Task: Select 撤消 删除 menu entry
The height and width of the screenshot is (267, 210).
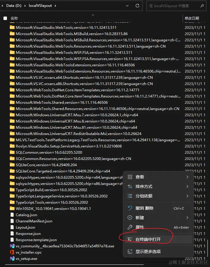Action: [159, 208]
